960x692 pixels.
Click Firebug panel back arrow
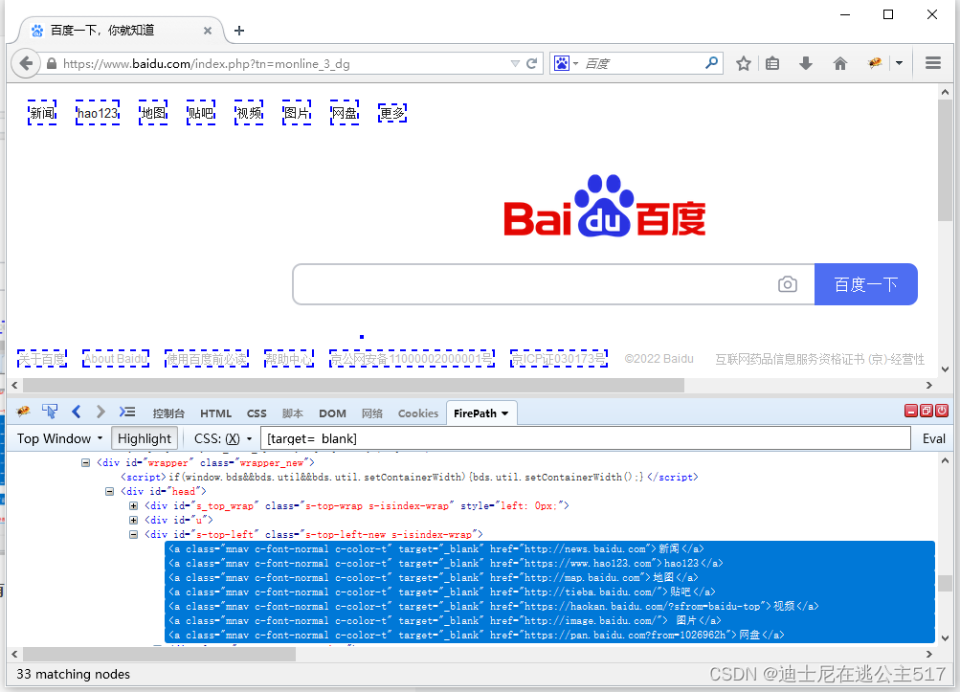pyautogui.click(x=77, y=412)
